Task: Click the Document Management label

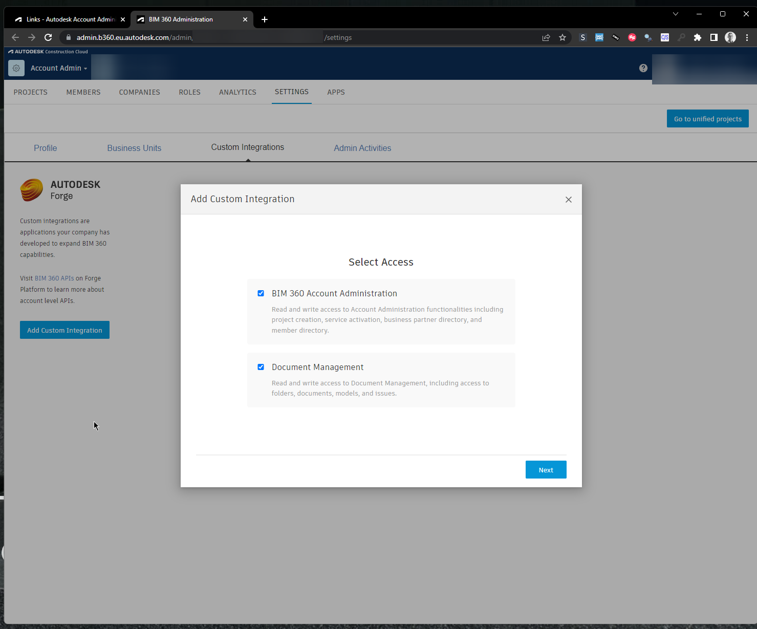Action: pyautogui.click(x=317, y=367)
